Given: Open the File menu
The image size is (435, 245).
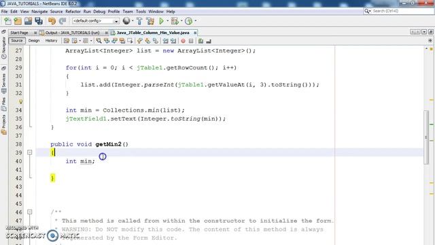Looking at the screenshot, I should (5, 12).
